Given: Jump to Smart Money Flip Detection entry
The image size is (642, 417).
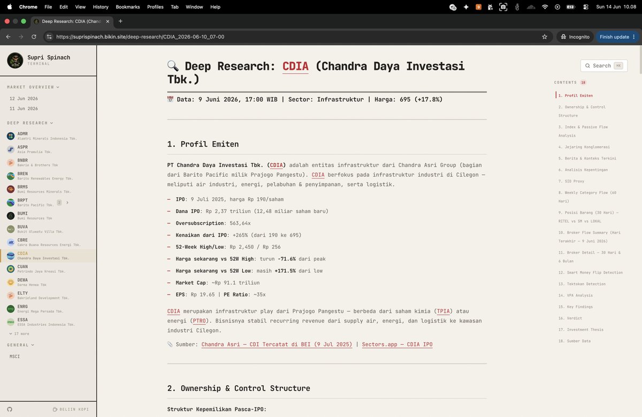Looking at the screenshot, I should (x=590, y=272).
